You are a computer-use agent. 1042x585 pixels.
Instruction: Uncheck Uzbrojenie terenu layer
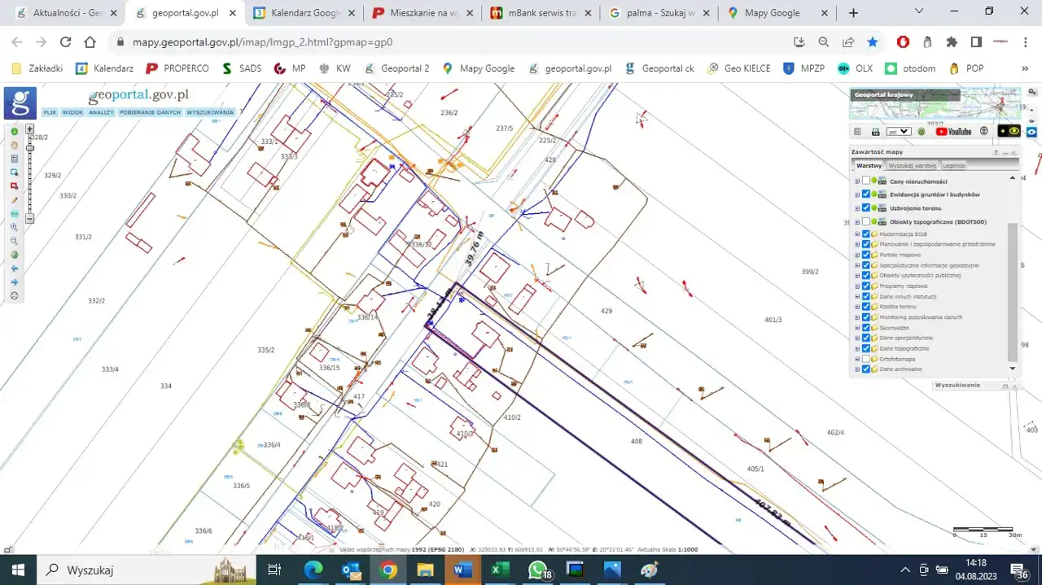point(865,208)
